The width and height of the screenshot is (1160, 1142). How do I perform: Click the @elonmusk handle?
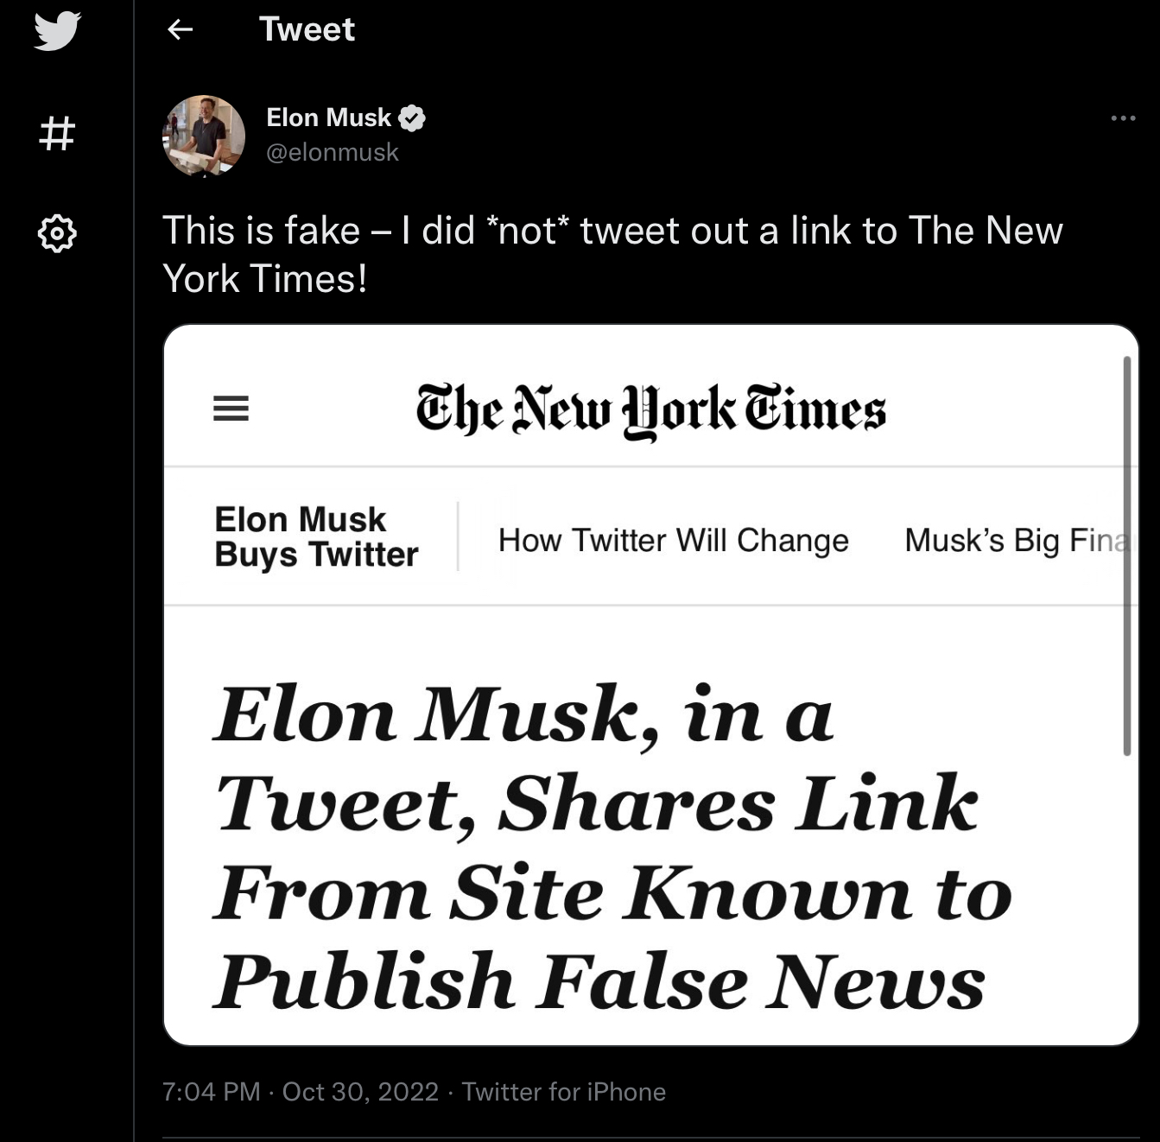click(x=333, y=152)
